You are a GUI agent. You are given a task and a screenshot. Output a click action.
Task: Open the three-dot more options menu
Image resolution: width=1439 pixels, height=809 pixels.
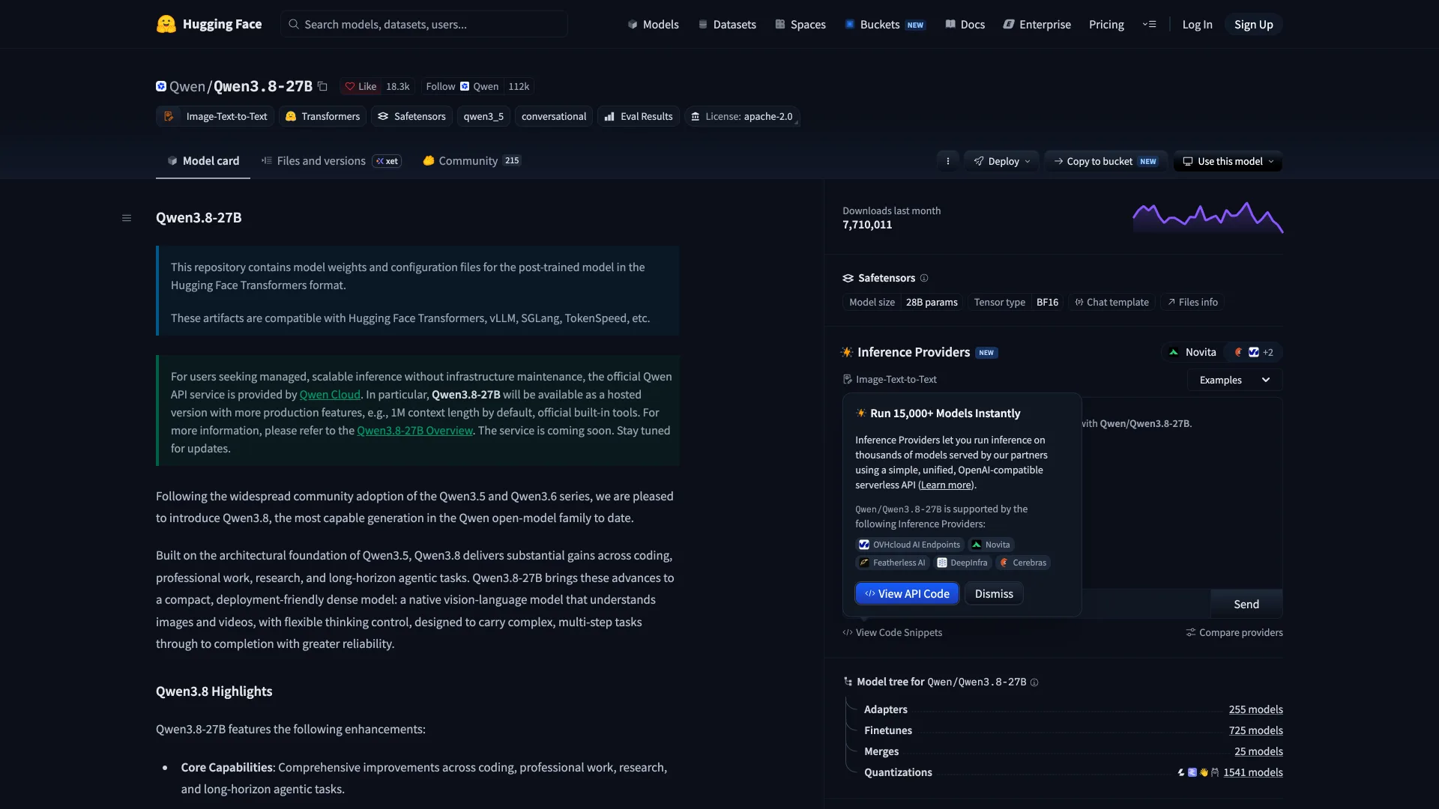[x=947, y=161]
